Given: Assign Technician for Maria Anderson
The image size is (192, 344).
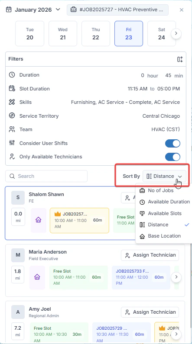Looking at the screenshot, I should click(x=150, y=255).
